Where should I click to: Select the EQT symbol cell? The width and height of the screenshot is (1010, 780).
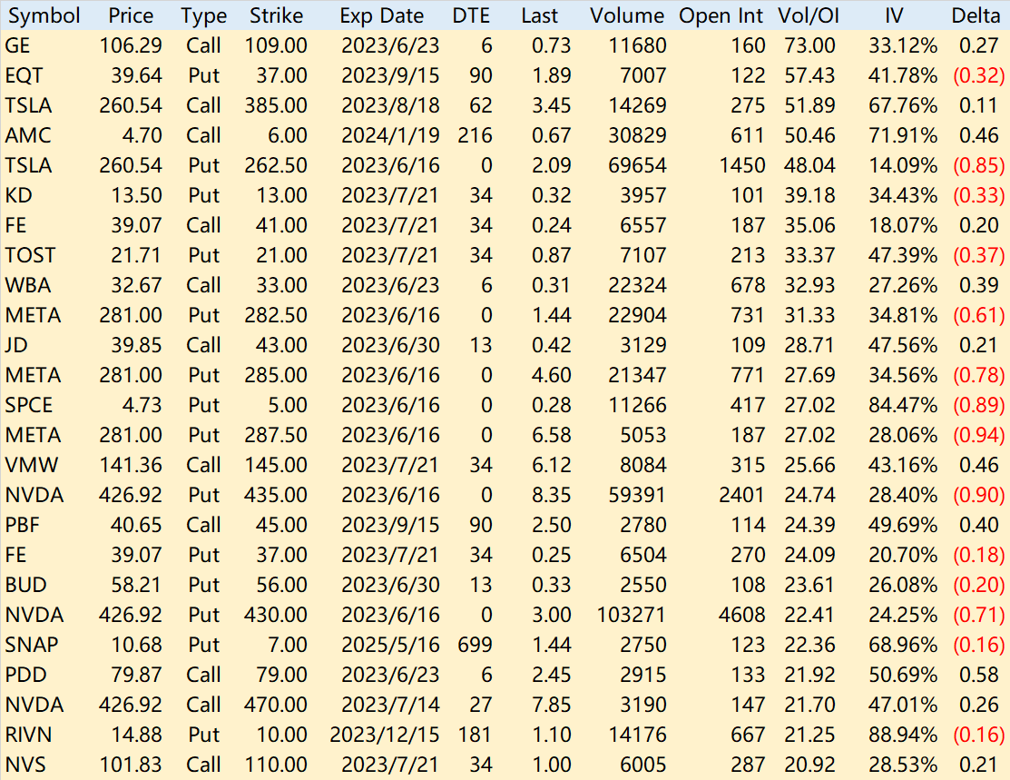[24, 75]
